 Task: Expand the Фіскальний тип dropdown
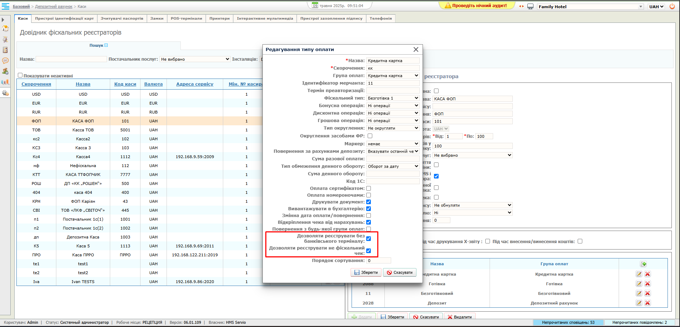(x=393, y=98)
